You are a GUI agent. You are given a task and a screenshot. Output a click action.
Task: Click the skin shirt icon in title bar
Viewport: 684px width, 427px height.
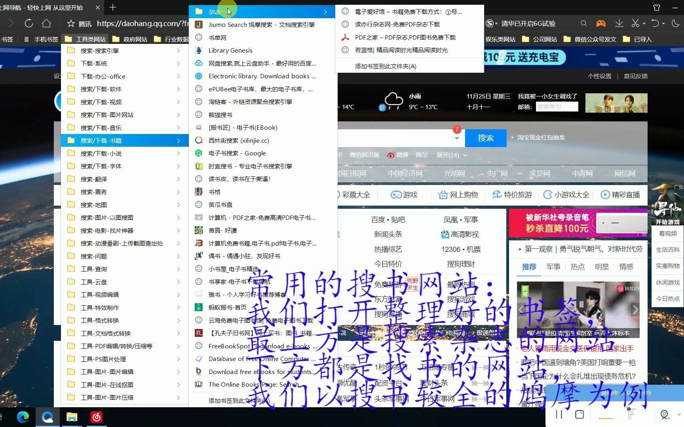(657, 7)
